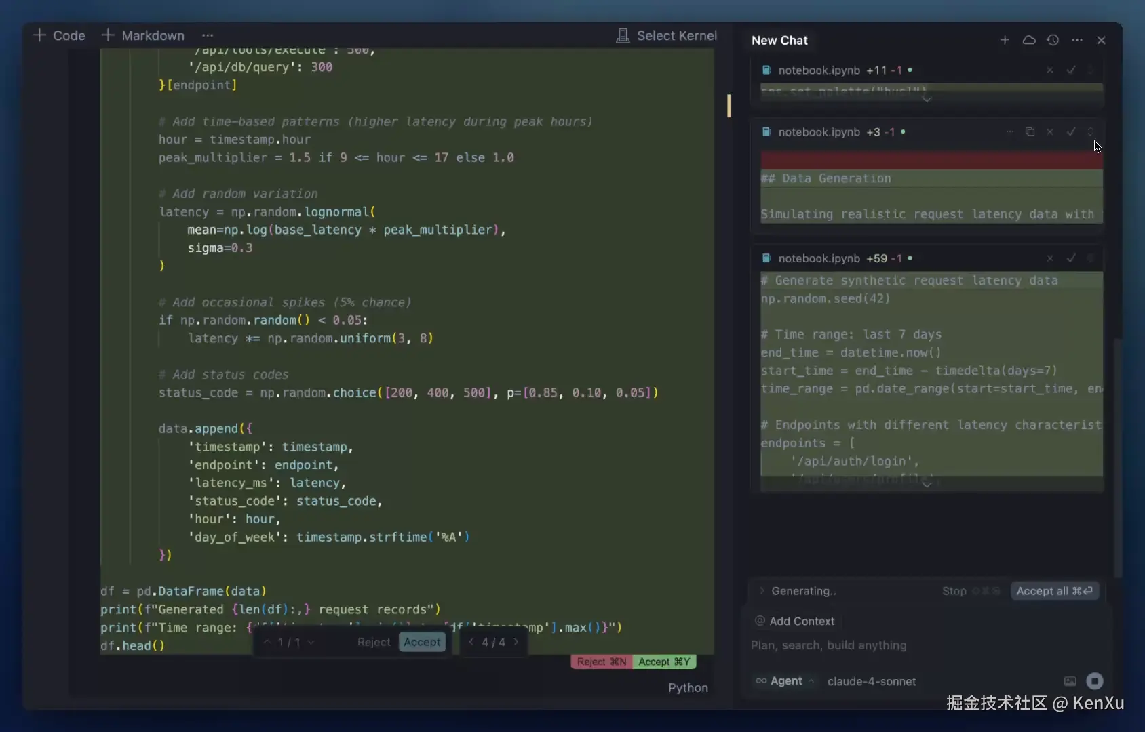The height and width of the screenshot is (732, 1145).
Task: Click the '# Time range: last 7 days' line
Action: [851, 334]
